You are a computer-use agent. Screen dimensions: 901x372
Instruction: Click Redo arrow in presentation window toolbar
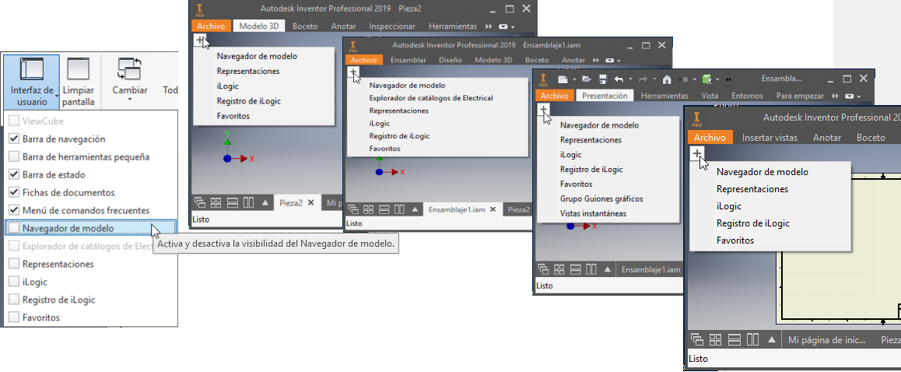coord(643,79)
